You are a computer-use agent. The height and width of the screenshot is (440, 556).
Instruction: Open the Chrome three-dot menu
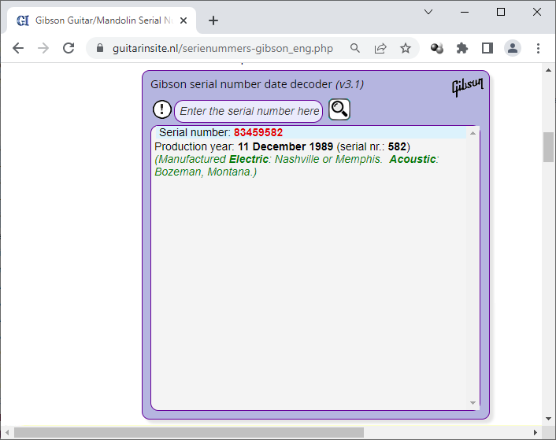[x=538, y=48]
